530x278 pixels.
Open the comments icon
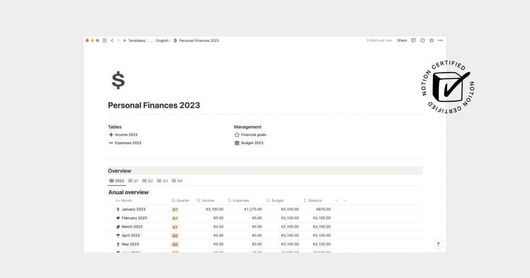click(413, 41)
